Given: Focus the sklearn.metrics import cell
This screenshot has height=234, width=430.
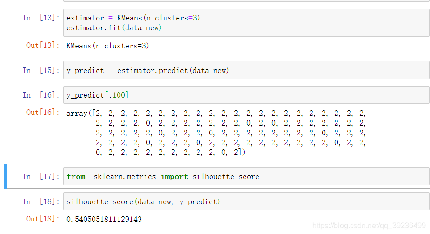Looking at the screenshot, I should pyautogui.click(x=246, y=176).
